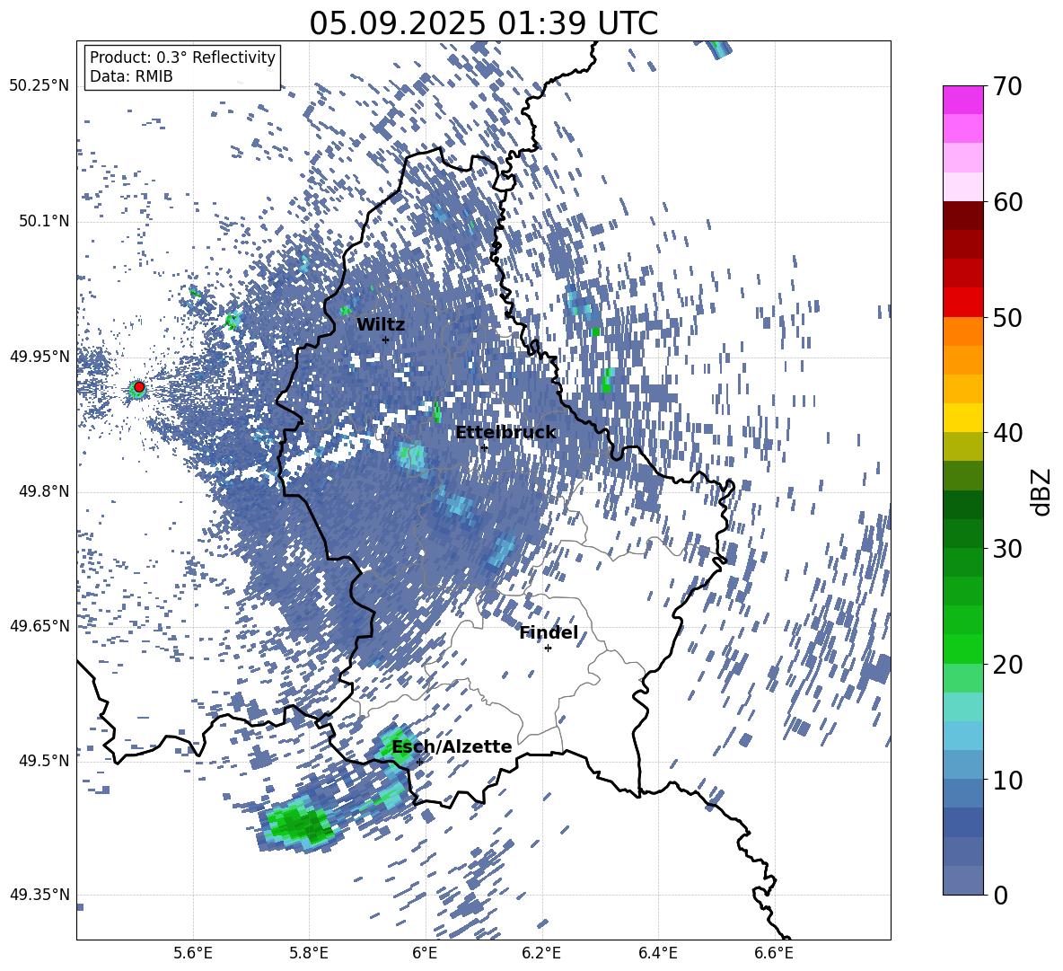The image size is (1063, 971).
Task: Click the 49.5°N latitude label
Action: (43, 761)
